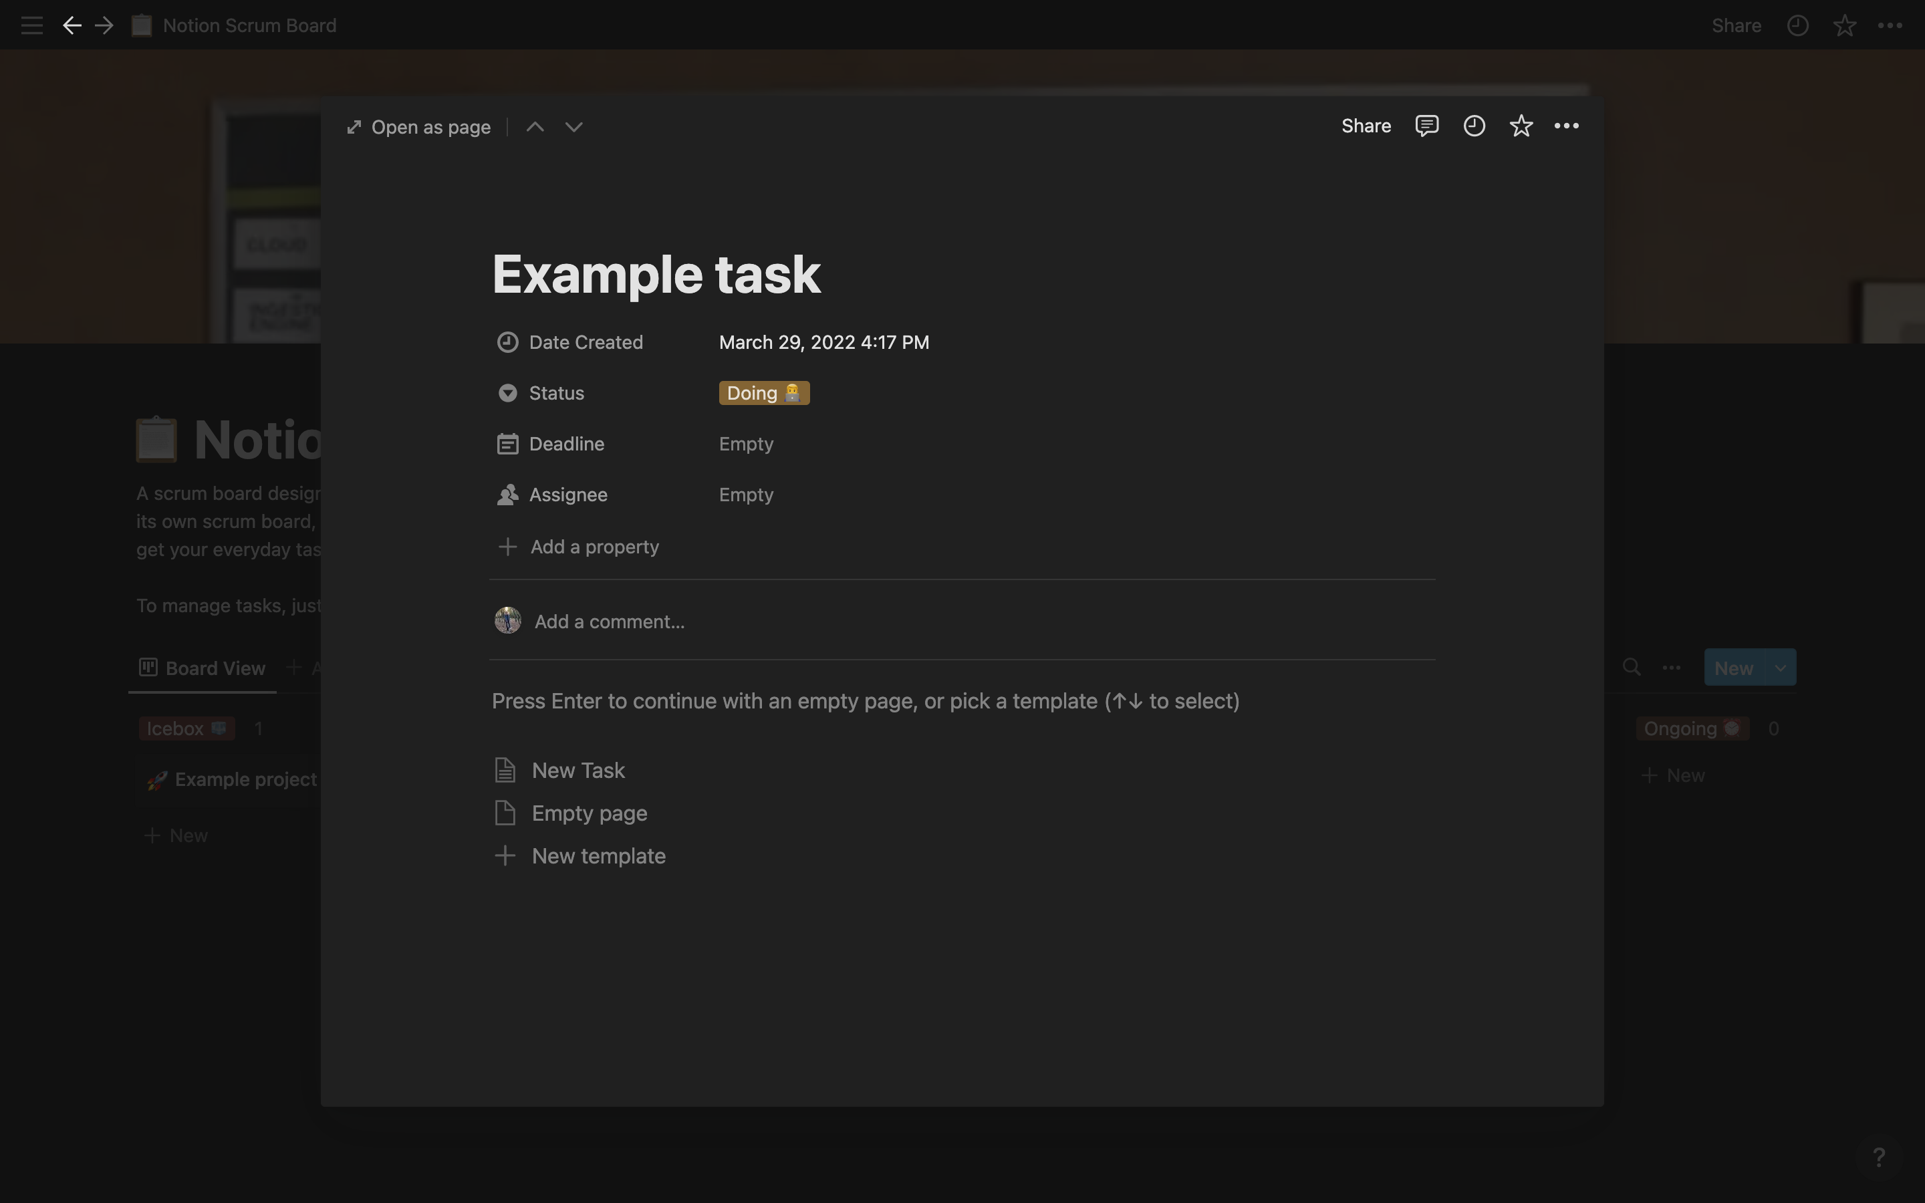Create a New template
1925x1203 pixels.
tap(598, 856)
